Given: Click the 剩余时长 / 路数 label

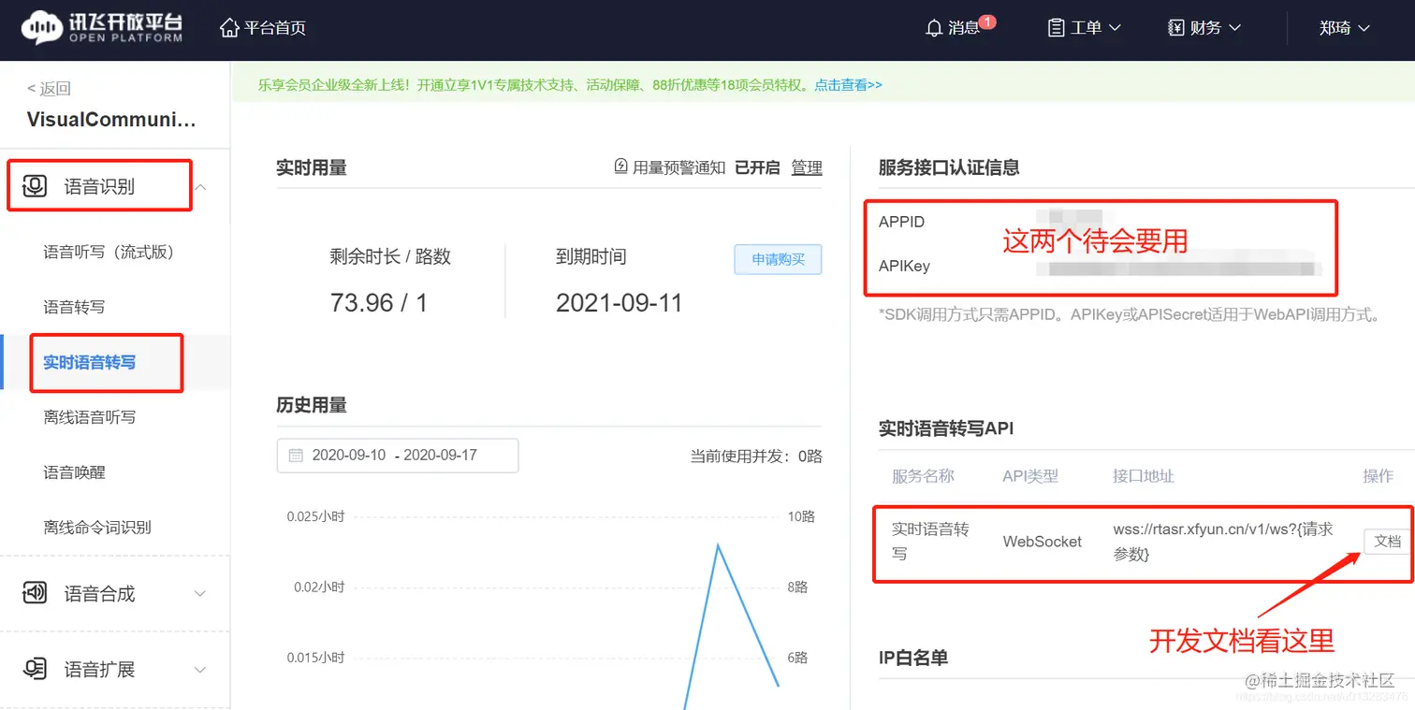Looking at the screenshot, I should click(x=390, y=256).
